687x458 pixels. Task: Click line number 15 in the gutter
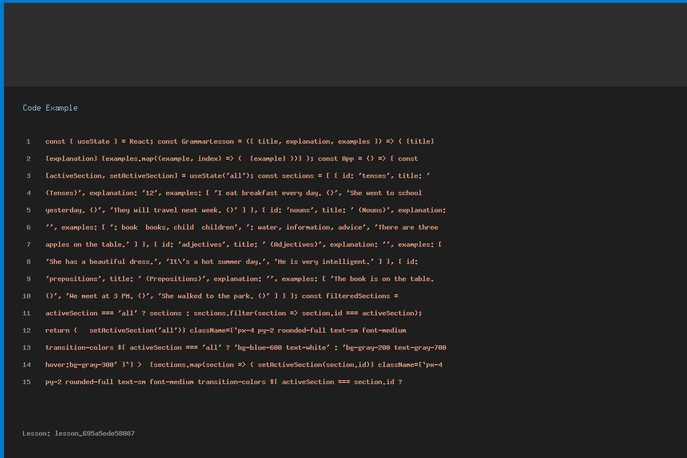point(27,382)
